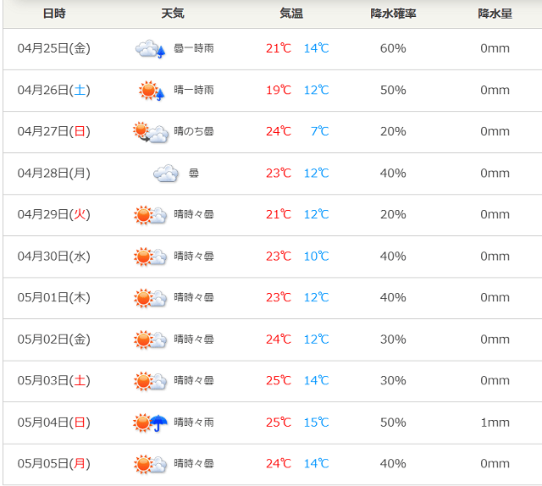
Task: Click the cloud icon for 04月28日
Action: tap(166, 174)
